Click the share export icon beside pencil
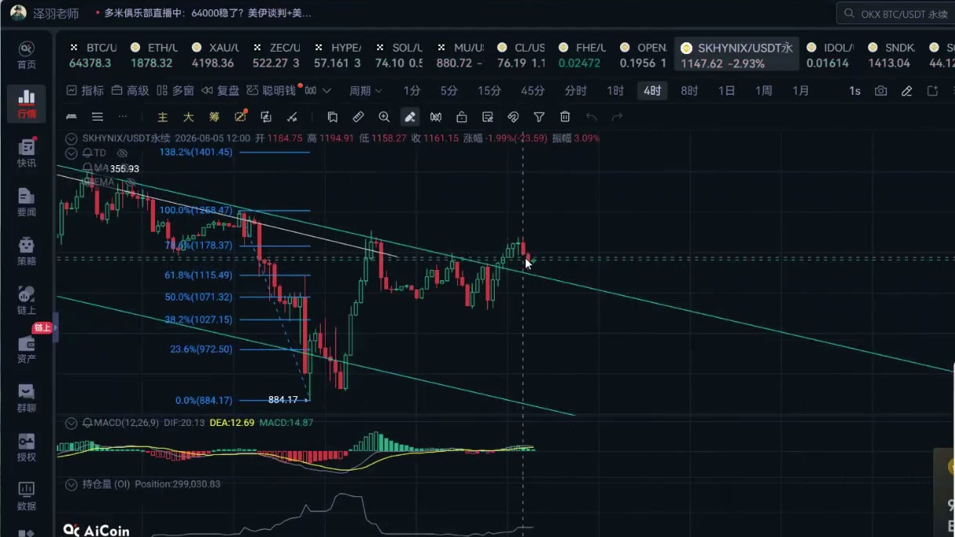This screenshot has width=955, height=537. coord(932,91)
